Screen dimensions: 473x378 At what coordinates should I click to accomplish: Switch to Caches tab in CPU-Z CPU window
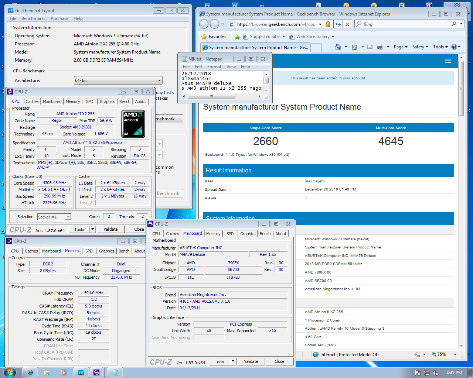click(32, 102)
